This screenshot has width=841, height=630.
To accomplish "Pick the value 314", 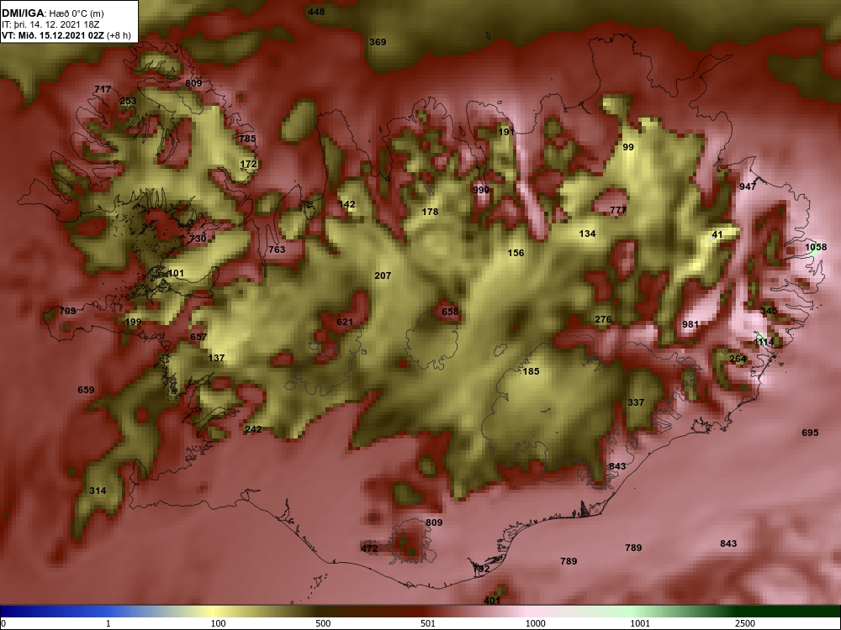I will pyautogui.click(x=98, y=491).
